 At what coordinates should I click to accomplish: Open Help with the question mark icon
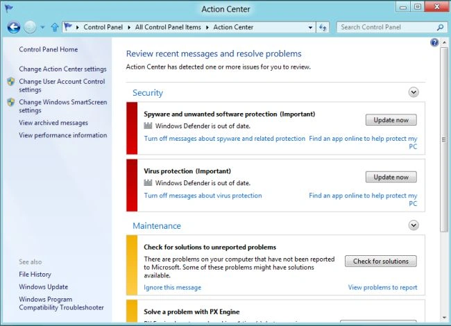coord(434,42)
